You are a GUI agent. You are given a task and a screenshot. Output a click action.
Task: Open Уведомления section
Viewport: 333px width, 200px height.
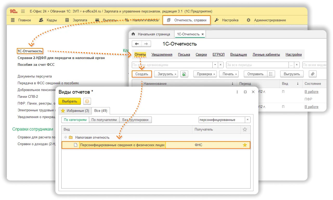point(162,54)
